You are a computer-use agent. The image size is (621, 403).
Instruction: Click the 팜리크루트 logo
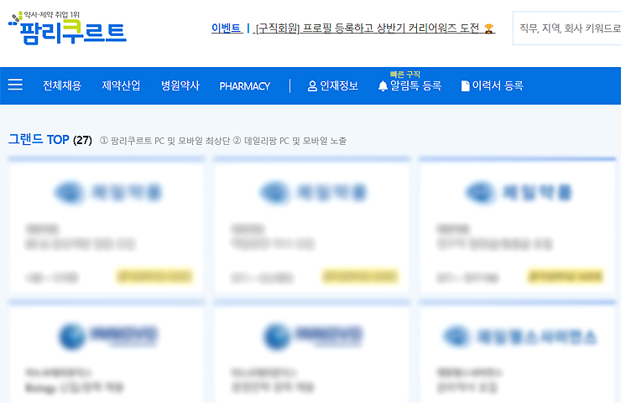[x=67, y=28]
